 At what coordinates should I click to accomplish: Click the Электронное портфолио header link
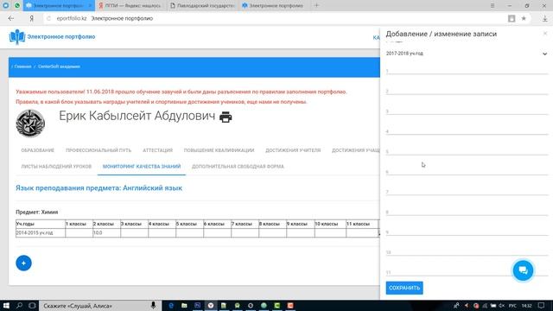(61, 36)
